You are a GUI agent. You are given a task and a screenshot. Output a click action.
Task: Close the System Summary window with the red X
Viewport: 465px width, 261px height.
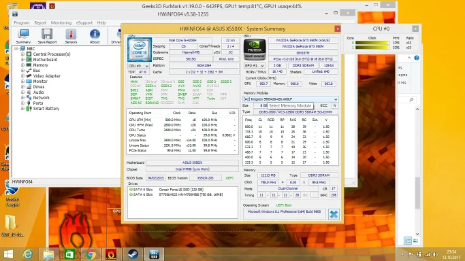[338, 29]
